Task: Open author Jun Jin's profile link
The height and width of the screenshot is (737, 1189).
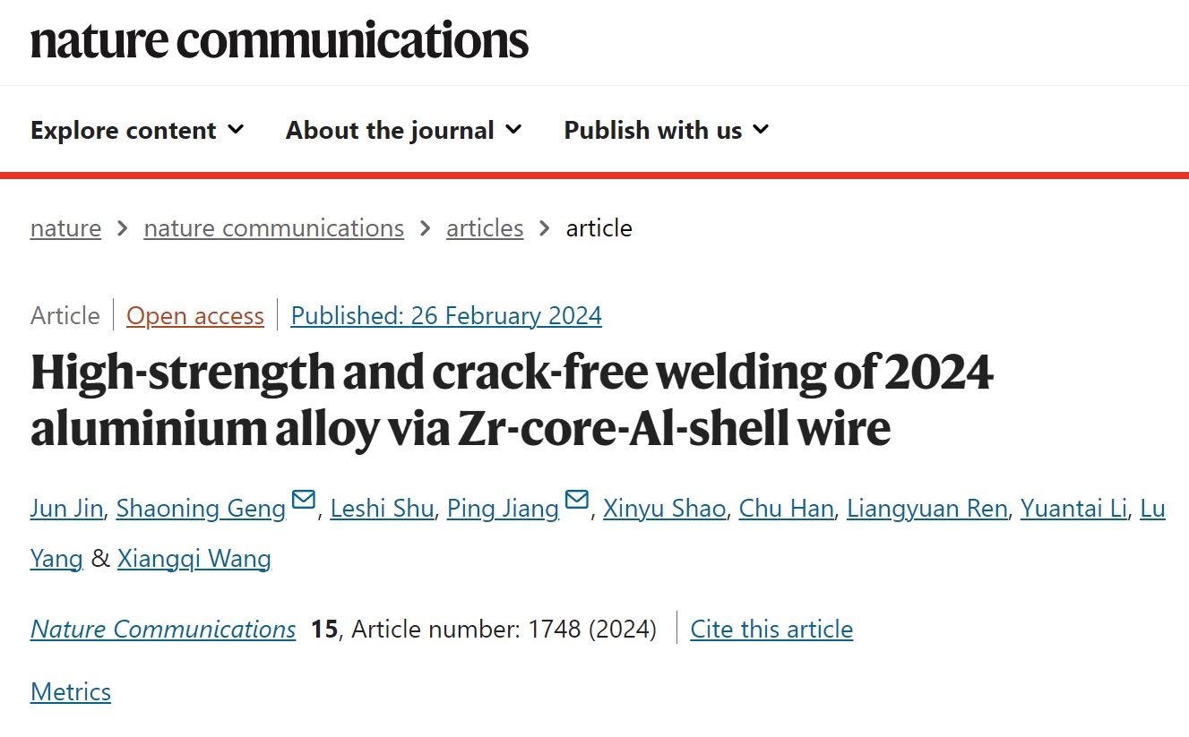Action: (x=68, y=509)
